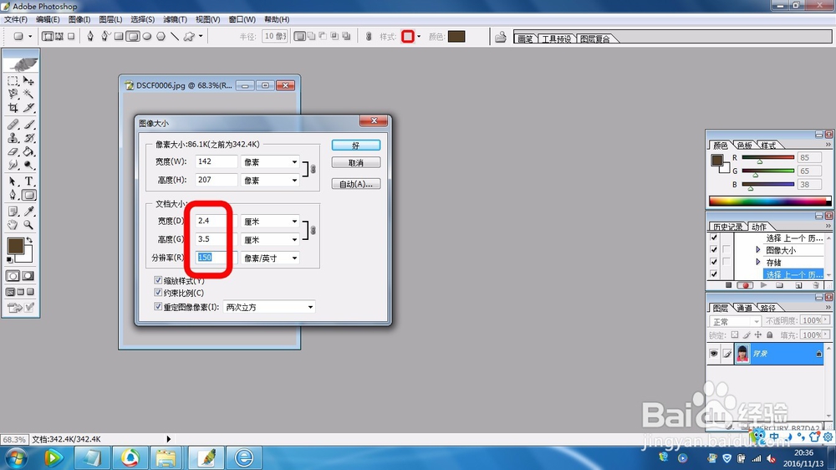Click the delete trash icon in Actions panel

816,285
